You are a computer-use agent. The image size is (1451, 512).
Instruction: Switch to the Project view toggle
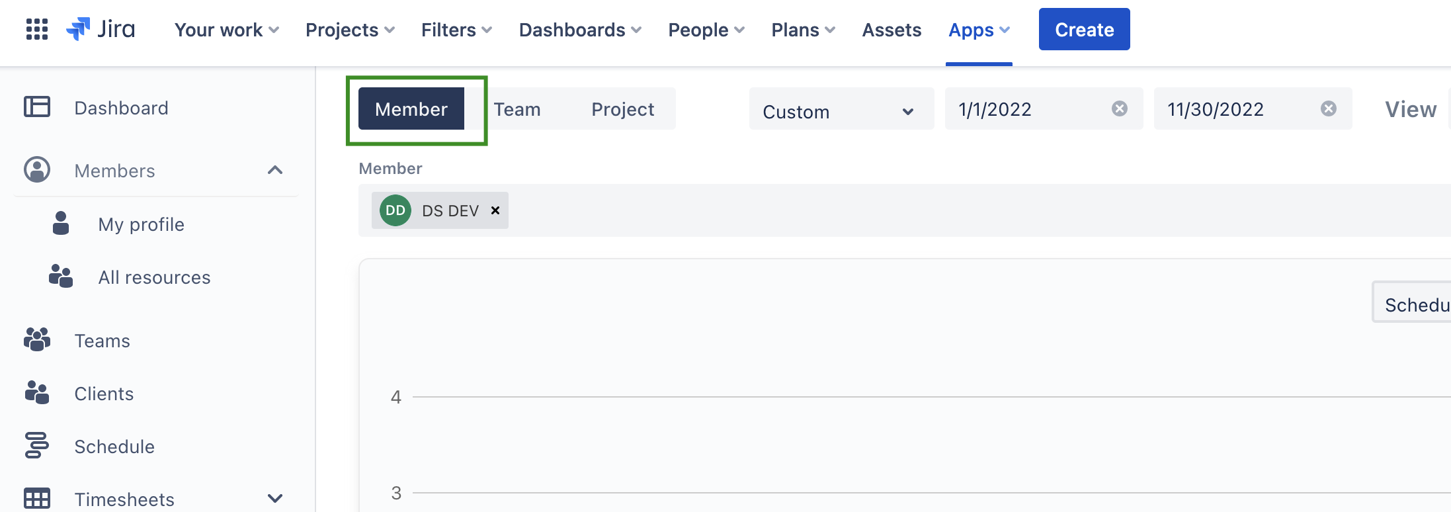(x=622, y=109)
